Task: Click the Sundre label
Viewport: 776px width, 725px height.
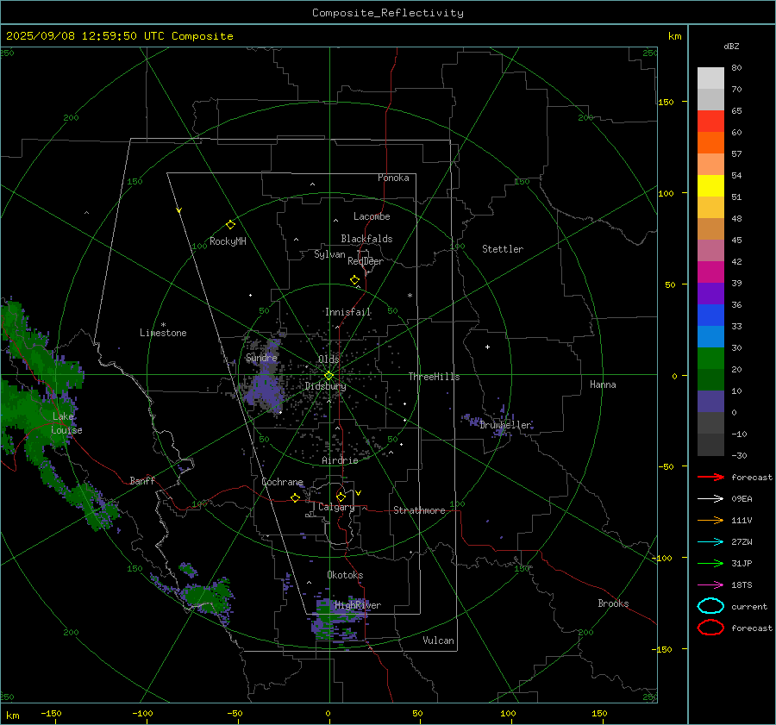Action: tap(261, 357)
